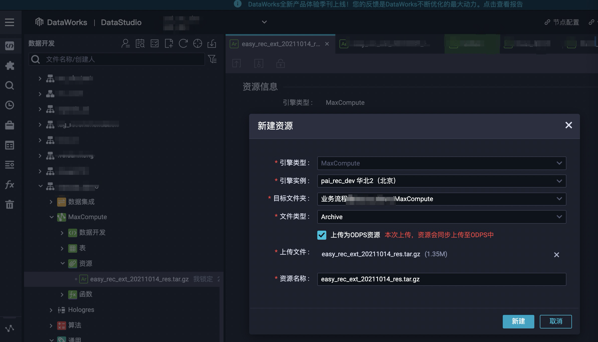Open the table management sidebar icon
Screen dimensions: 598x342
(10, 145)
